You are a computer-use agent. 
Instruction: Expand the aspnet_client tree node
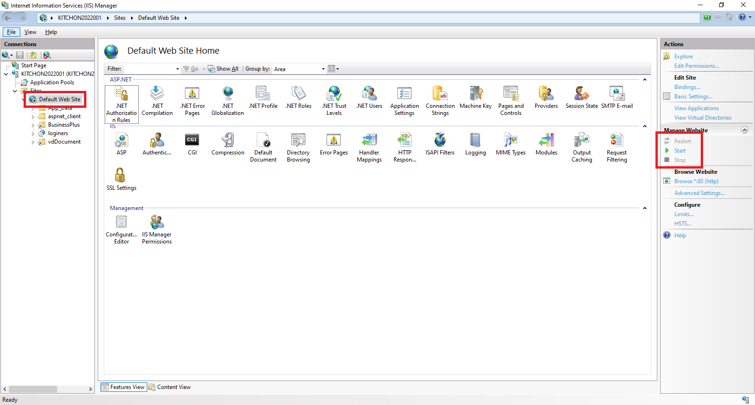pos(33,116)
